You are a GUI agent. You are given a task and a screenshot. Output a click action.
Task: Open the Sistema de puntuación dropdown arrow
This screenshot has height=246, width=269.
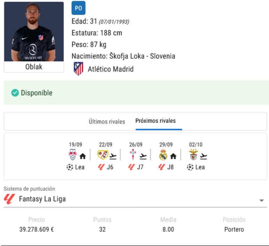pos(261,201)
